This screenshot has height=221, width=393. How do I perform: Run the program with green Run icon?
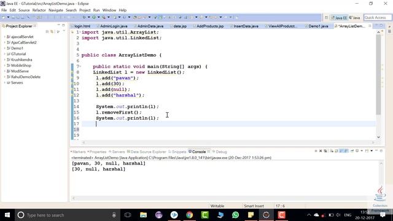94,17
